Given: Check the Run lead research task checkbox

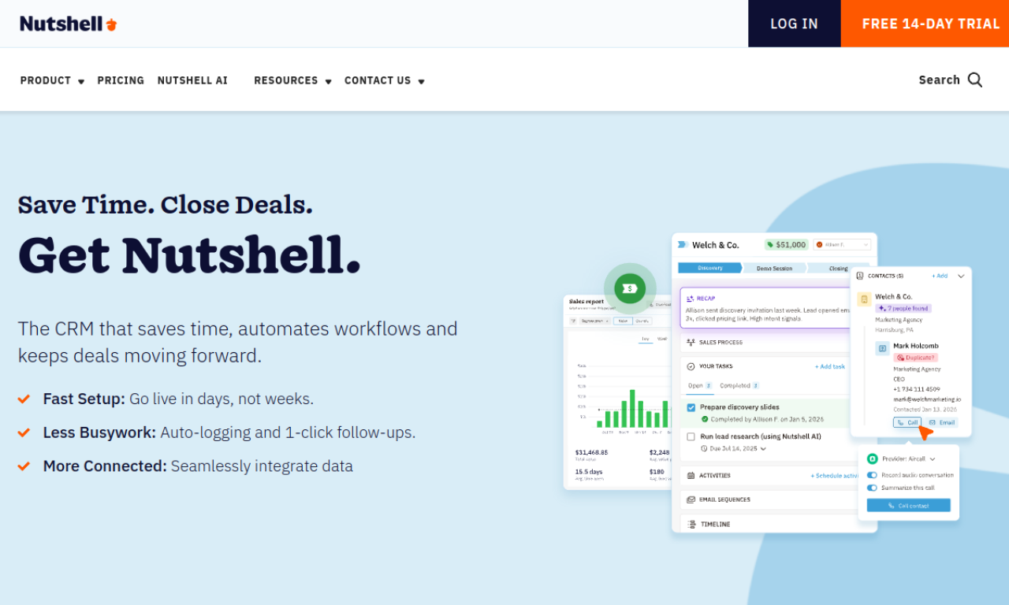Looking at the screenshot, I should tap(691, 436).
